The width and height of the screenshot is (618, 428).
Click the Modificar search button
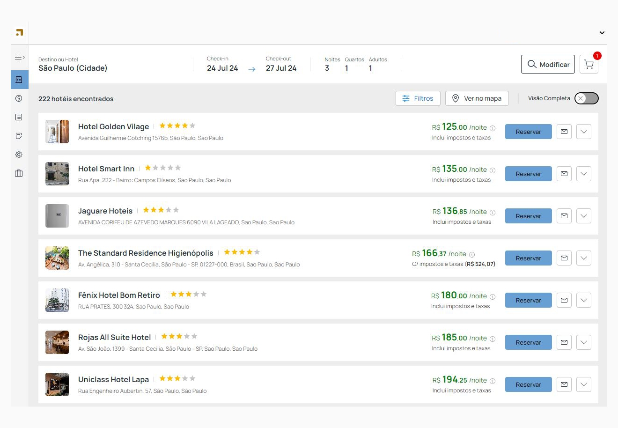(x=548, y=65)
